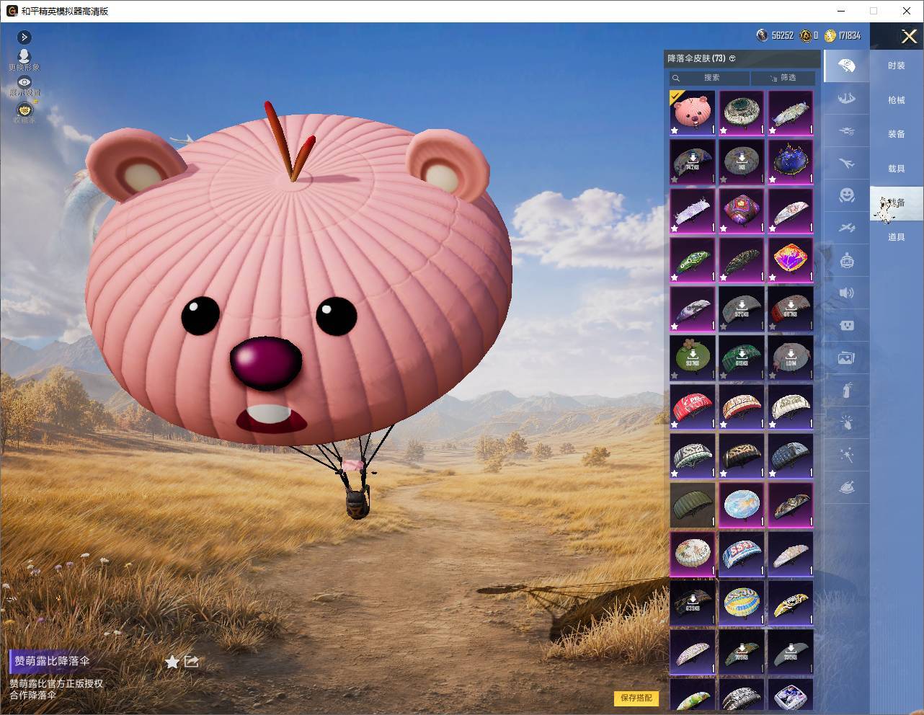Viewport: 924px width, 715px height.
Task: Download the 639KB dark parachute skin
Action: click(693, 603)
